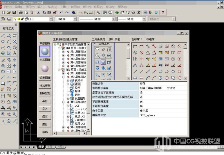Open the 文件(F) menu

(x=8, y=7)
